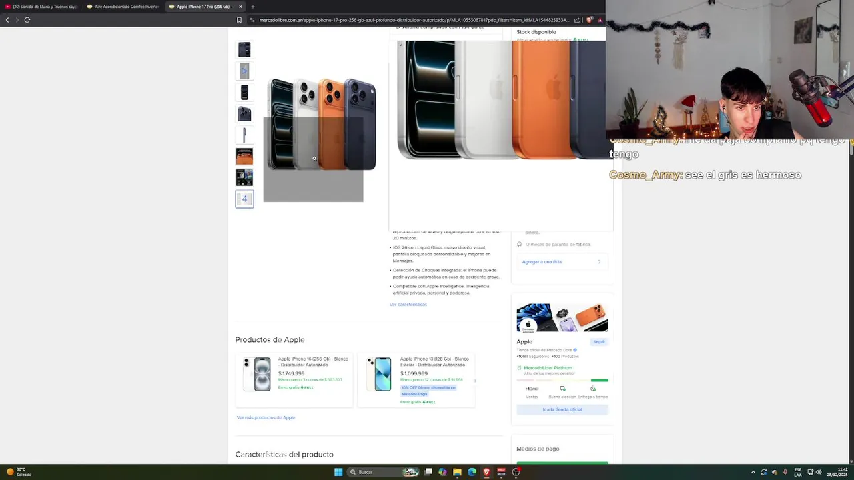The image size is (854, 480).
Task: Open Task View from the taskbar
Action: coord(428,472)
